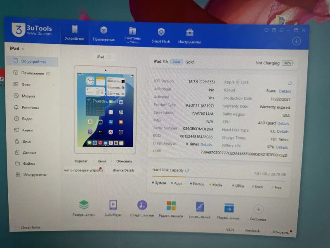Image resolution: width=330 pixels, height=248 pixels.
Task: Click the V3.29 version label
Action: coord(230,230)
